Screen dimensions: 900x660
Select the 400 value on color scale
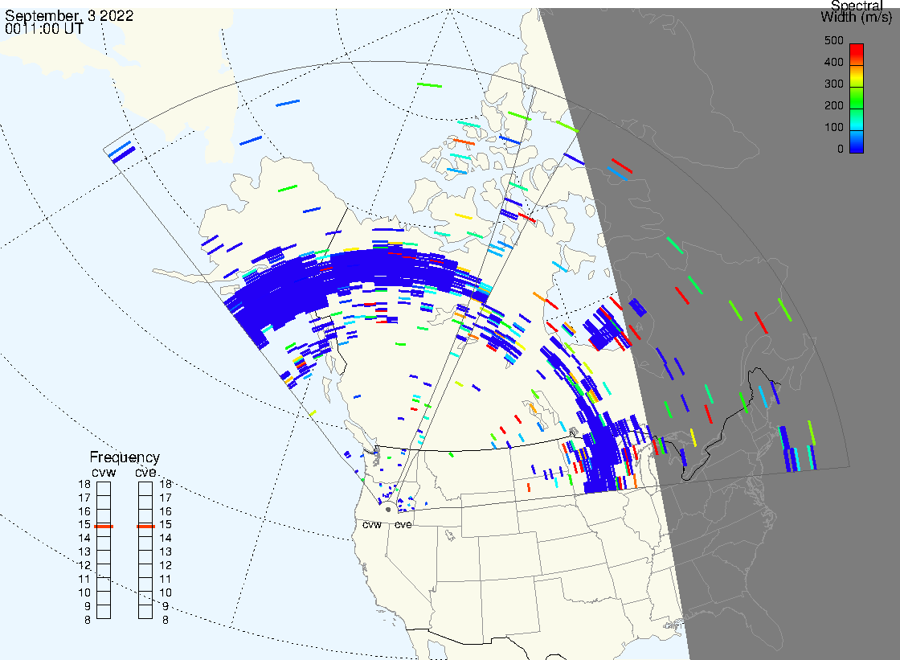(x=834, y=62)
